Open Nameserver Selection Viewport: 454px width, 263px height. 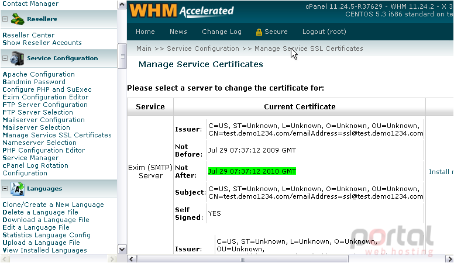[x=39, y=143]
